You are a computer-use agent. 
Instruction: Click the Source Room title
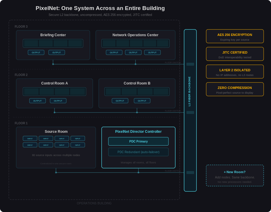coord(56,132)
